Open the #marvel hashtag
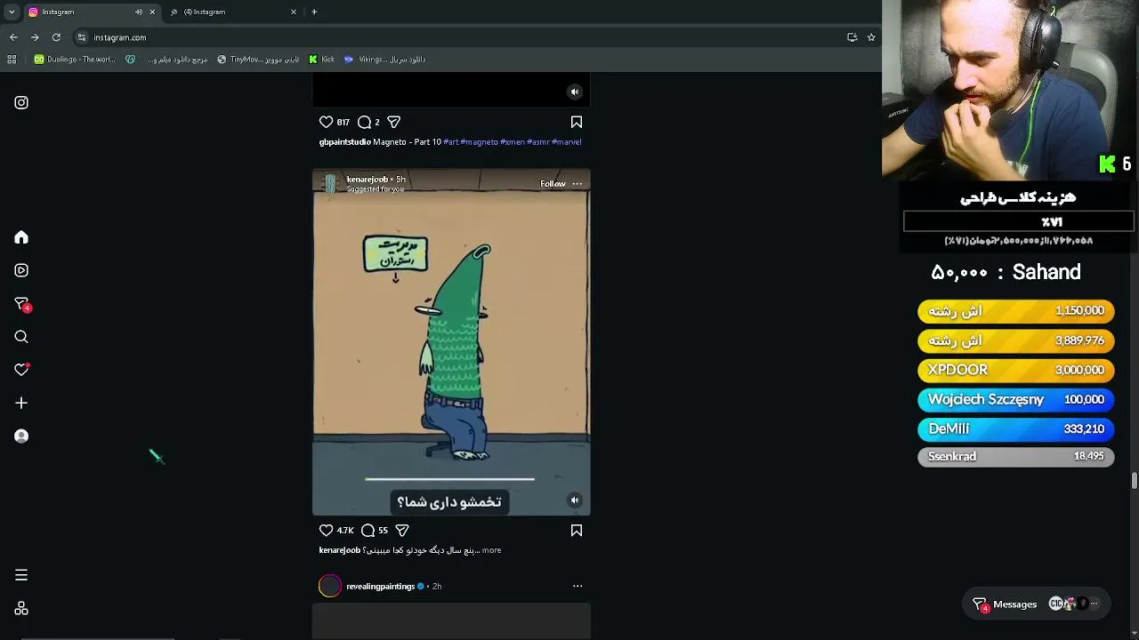1139x640 pixels. (567, 142)
